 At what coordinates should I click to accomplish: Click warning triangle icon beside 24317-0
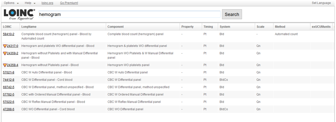[x=5, y=46]
